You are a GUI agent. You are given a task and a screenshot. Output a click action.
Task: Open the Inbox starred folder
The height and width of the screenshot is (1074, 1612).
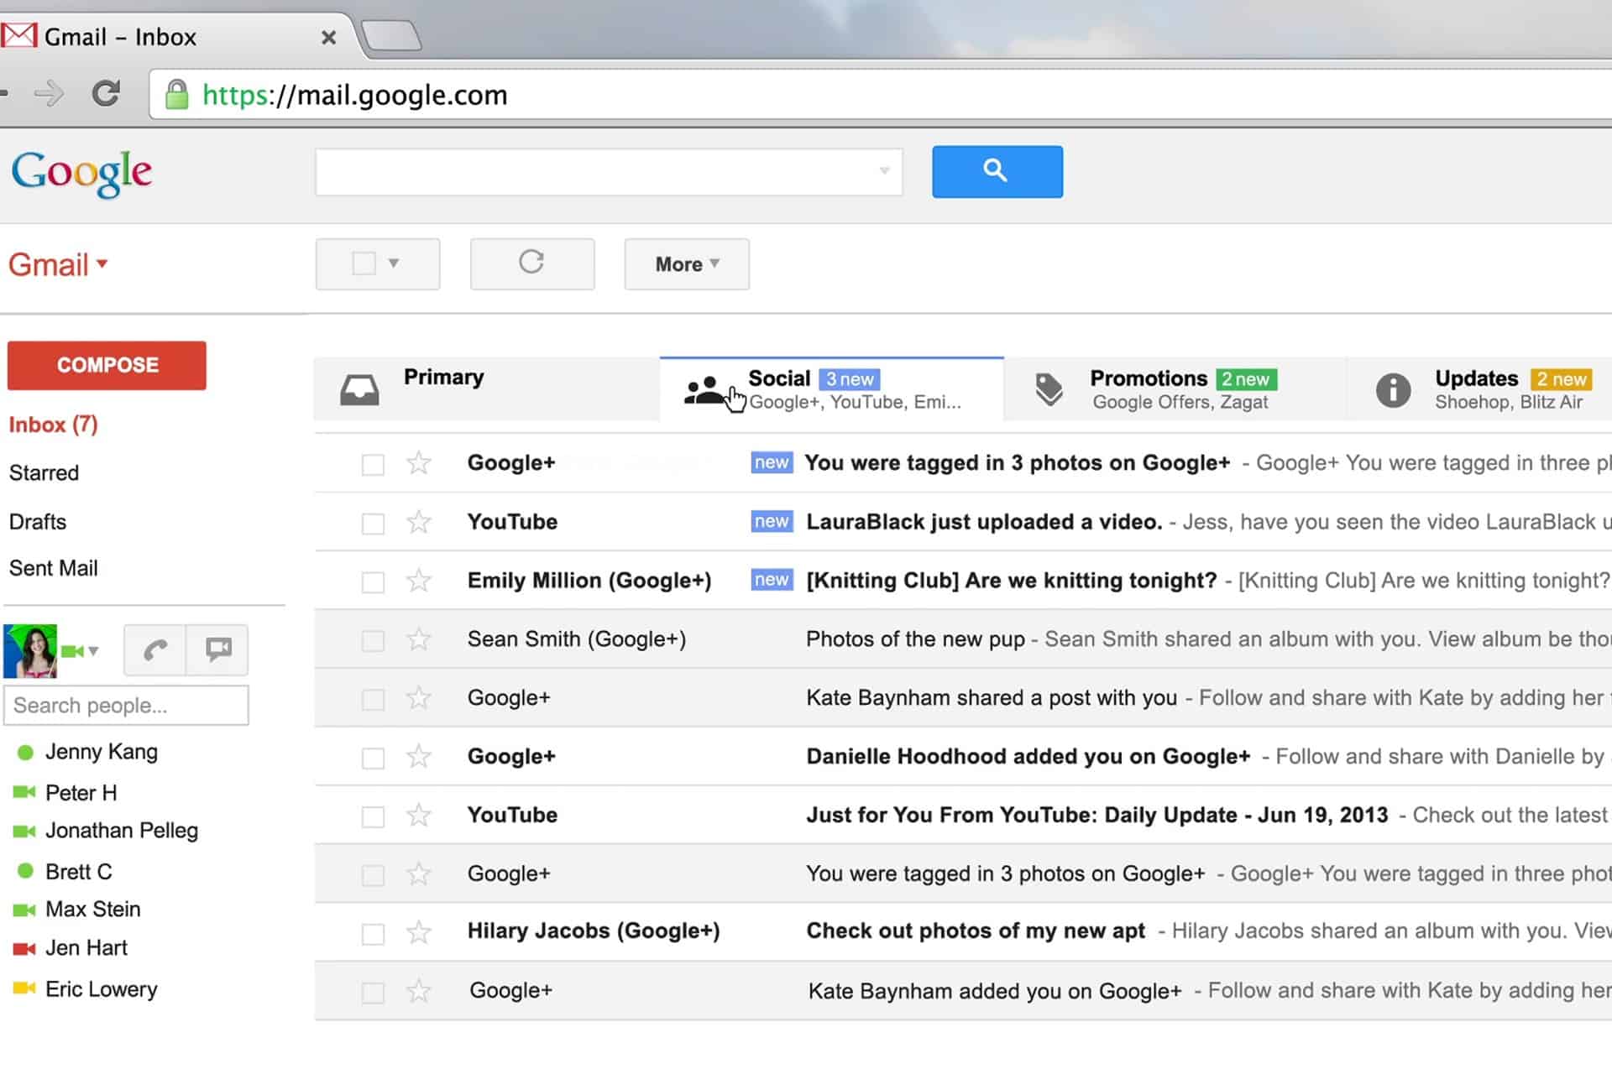(43, 471)
